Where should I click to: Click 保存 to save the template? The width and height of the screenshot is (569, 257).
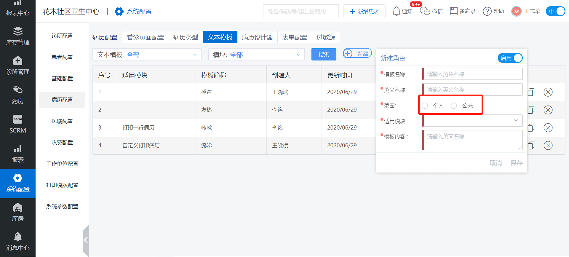(x=516, y=163)
